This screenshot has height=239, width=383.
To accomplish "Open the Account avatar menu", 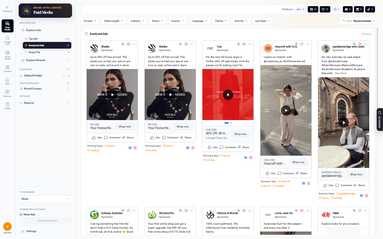I will (7, 227).
